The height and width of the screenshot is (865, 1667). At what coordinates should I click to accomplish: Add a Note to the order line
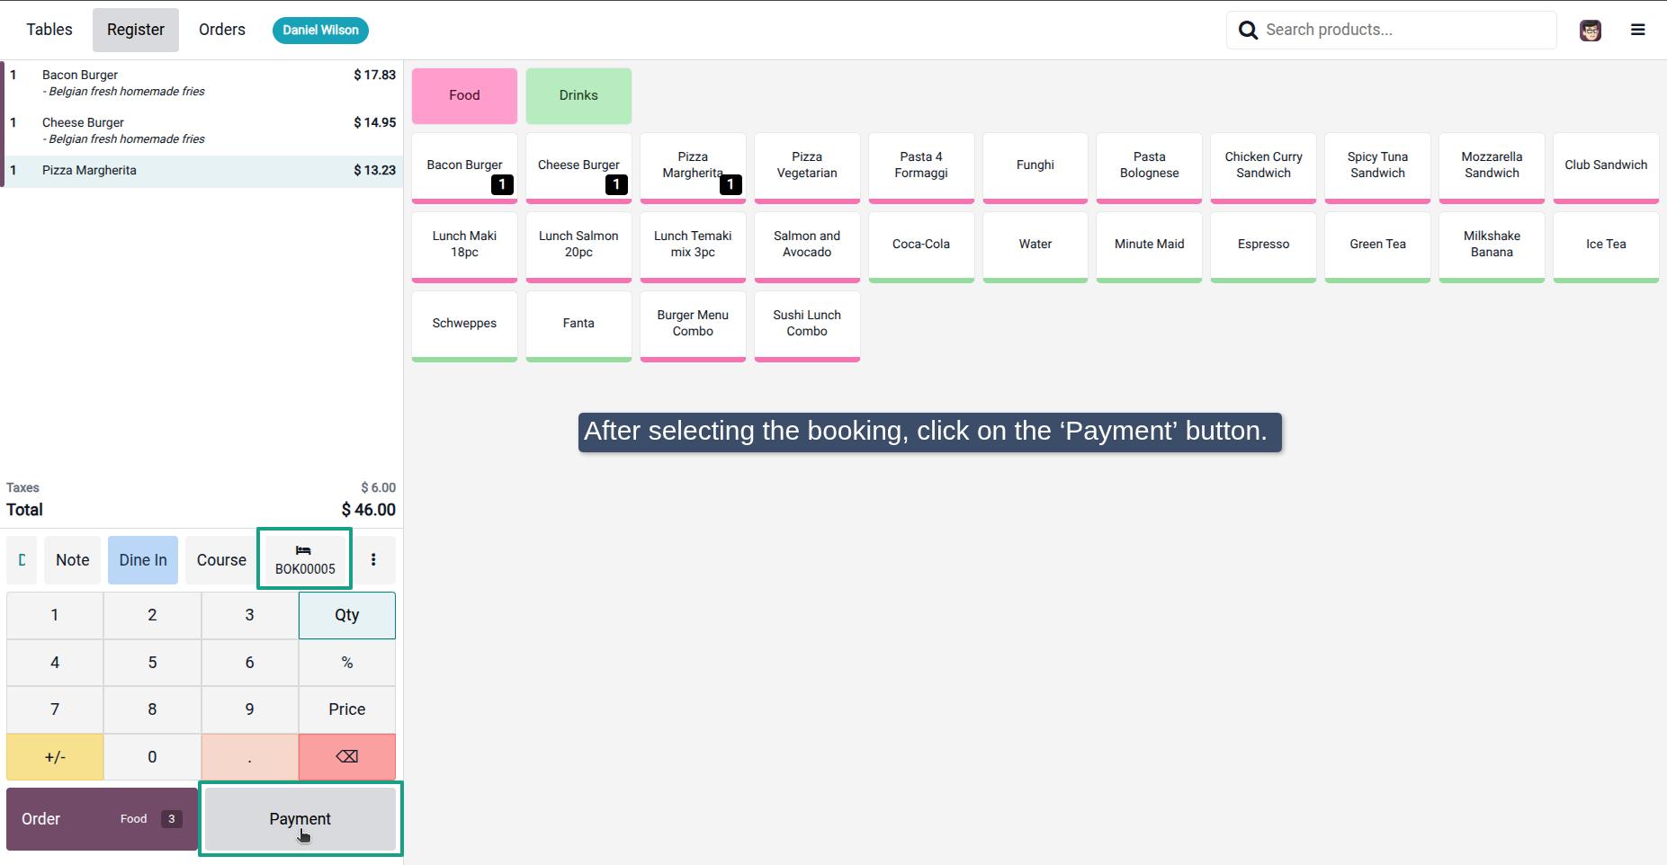click(73, 559)
